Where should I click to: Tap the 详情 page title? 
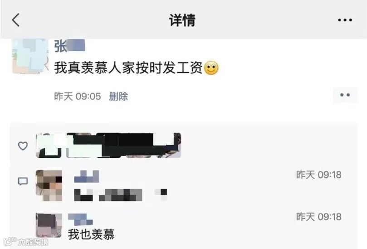tap(182, 20)
